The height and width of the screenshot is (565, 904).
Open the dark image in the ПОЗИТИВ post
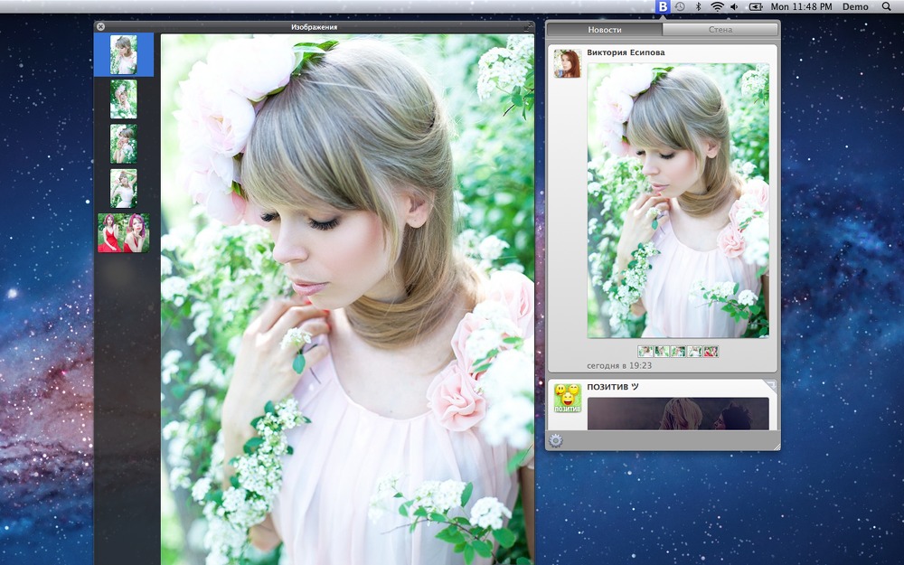tap(678, 413)
